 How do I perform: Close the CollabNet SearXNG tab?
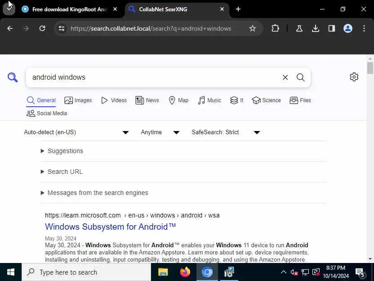pyautogui.click(x=222, y=9)
